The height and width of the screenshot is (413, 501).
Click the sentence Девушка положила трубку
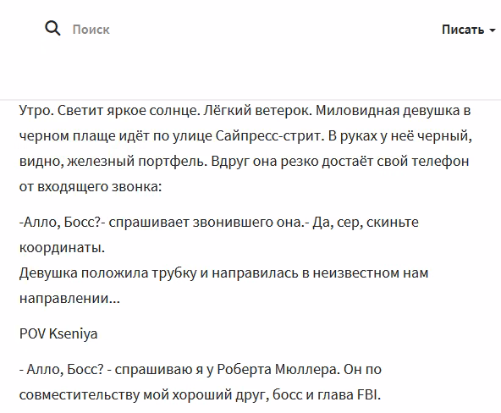107,273
